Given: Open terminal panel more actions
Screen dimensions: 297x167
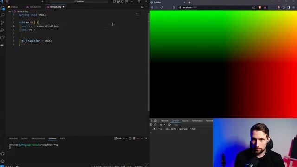Looking at the screenshot, I should (138, 138).
